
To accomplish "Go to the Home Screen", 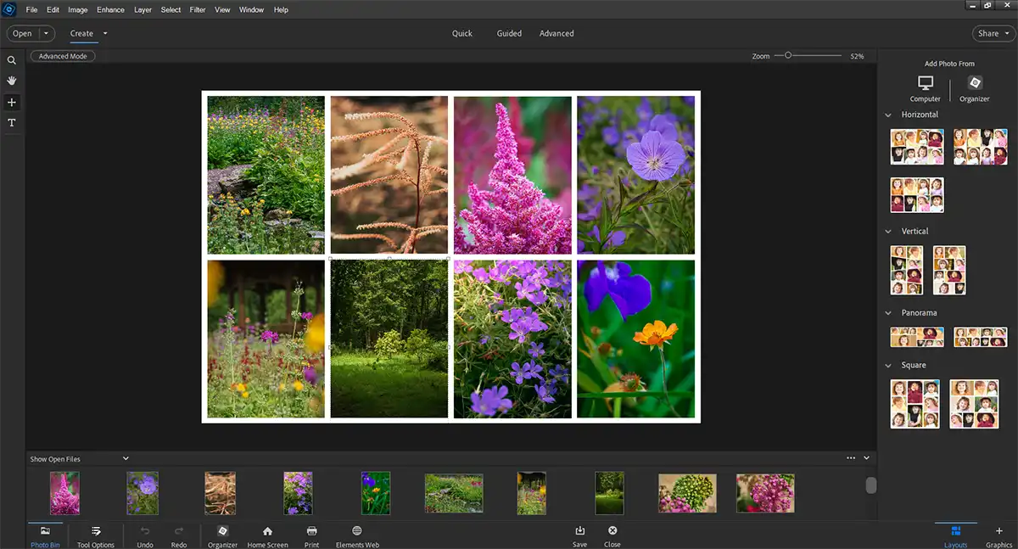I will (x=267, y=536).
